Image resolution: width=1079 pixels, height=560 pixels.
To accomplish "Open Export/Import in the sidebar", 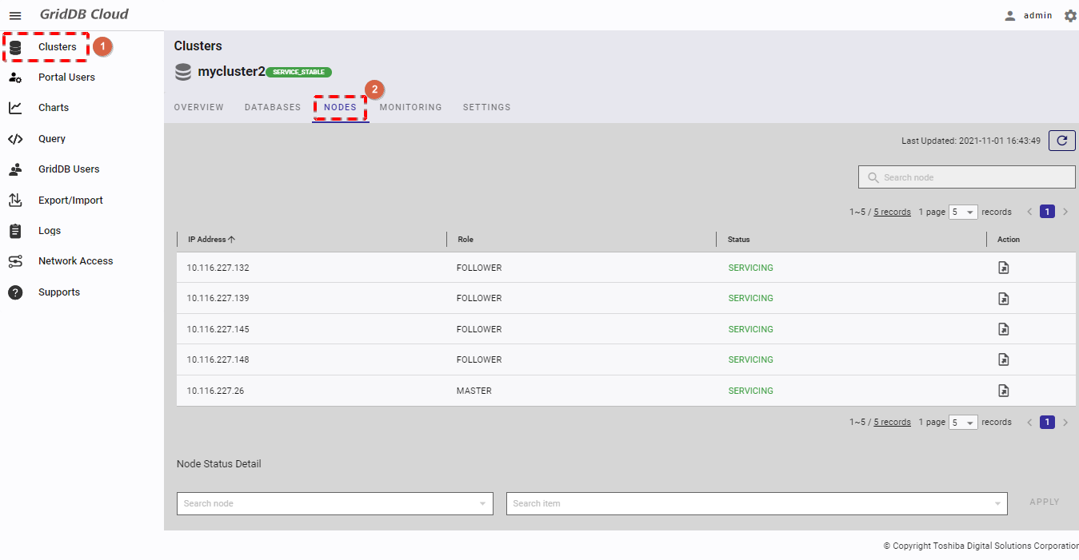I will pyautogui.click(x=70, y=201).
